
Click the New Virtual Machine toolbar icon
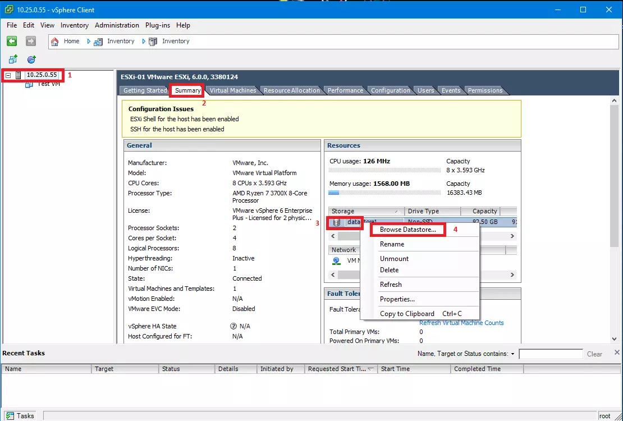coord(13,60)
